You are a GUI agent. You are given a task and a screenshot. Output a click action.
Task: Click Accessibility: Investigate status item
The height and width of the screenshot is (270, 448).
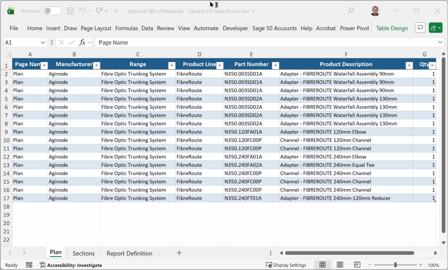71,265
